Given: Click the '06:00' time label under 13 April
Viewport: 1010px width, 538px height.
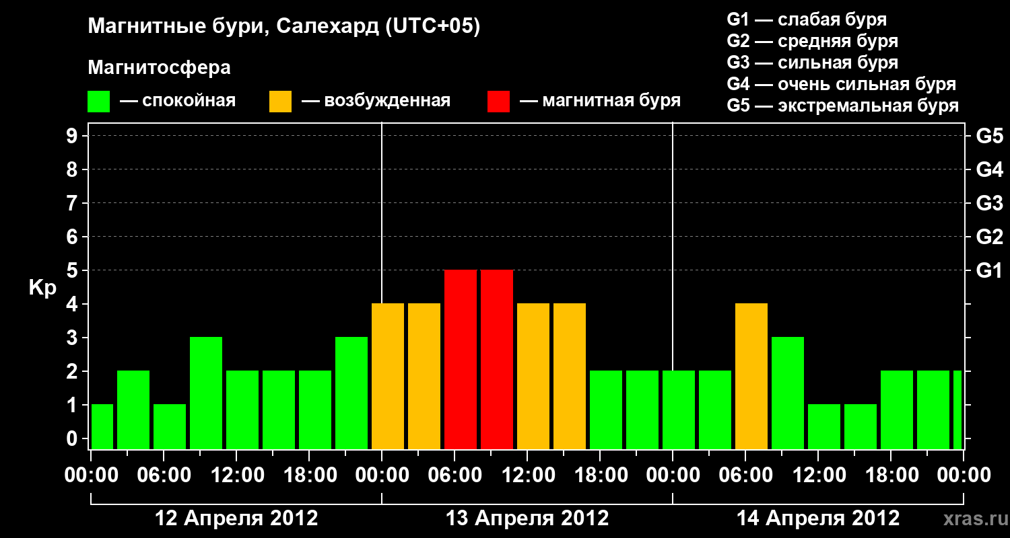Looking at the screenshot, I should (454, 475).
